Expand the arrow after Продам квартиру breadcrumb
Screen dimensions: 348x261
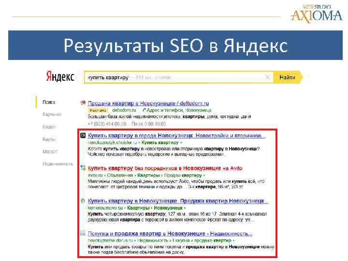[x=204, y=175]
